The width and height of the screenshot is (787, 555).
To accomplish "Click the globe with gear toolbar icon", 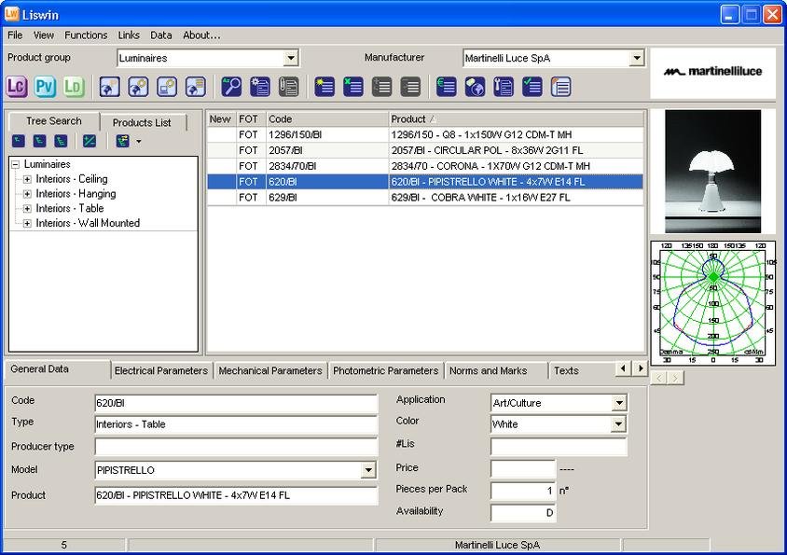I will (x=138, y=87).
